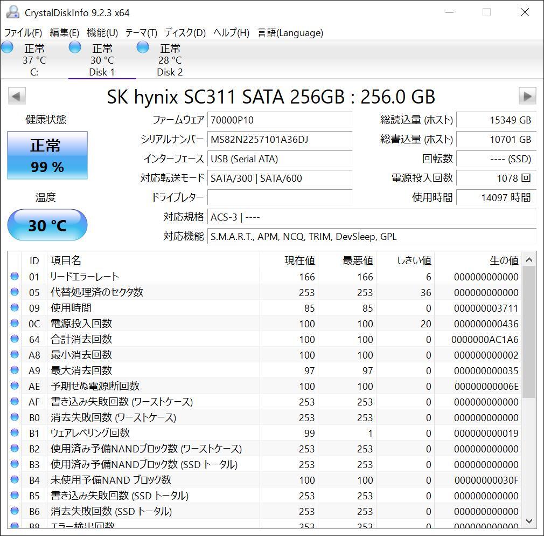
Task: Click scroll up arrow of SMART list
Action: click(x=529, y=260)
